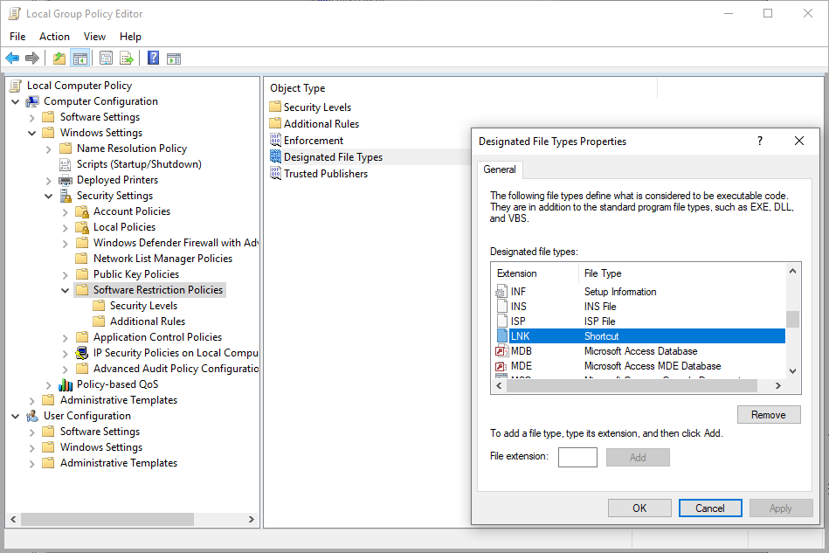The height and width of the screenshot is (553, 829).
Task: Collapse the Computer Configuration node
Action: point(16,101)
